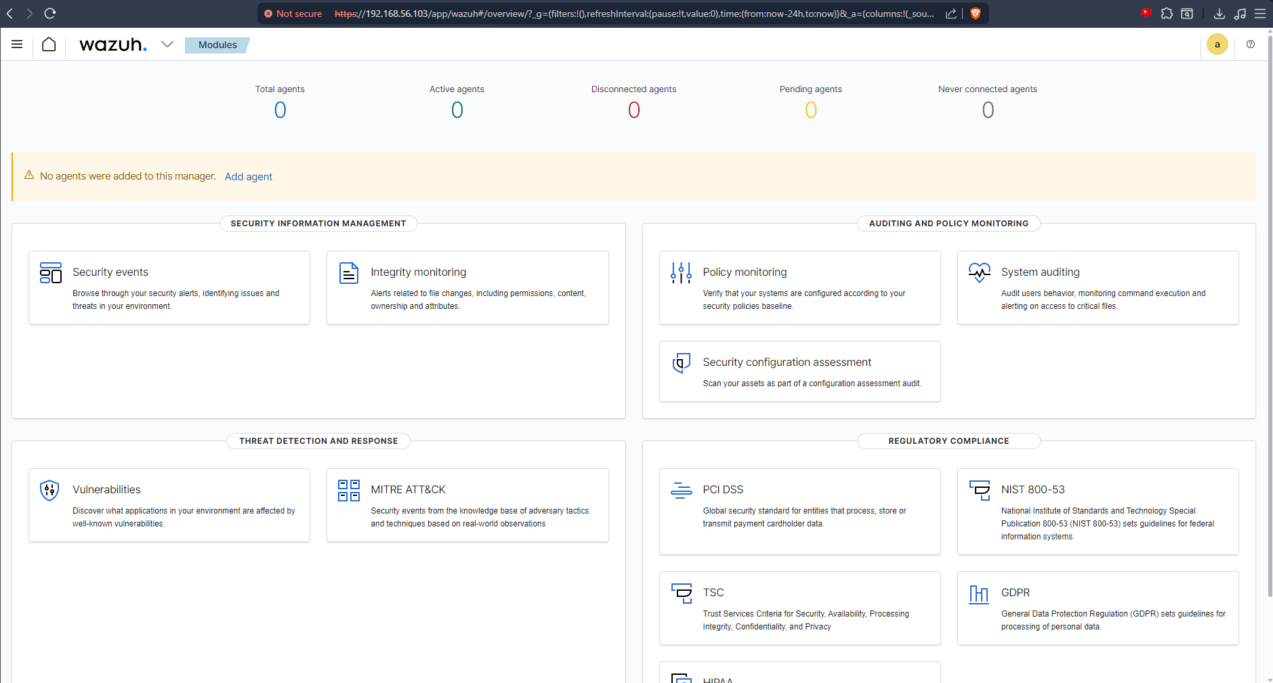
Task: Open the GDPR module title
Action: [1016, 592]
